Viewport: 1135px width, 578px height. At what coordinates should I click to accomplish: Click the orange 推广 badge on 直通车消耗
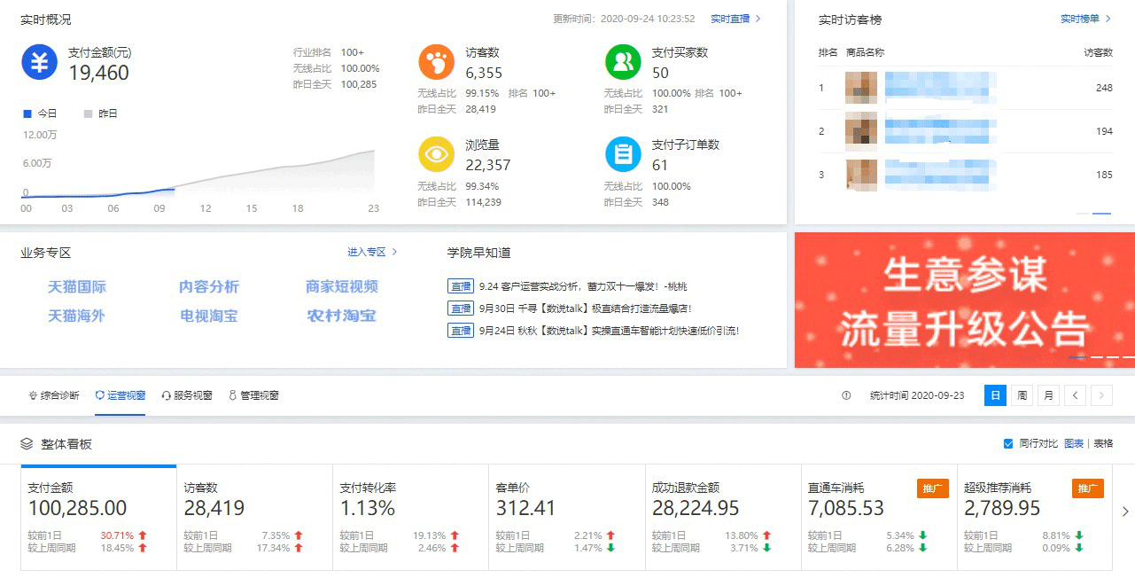932,488
